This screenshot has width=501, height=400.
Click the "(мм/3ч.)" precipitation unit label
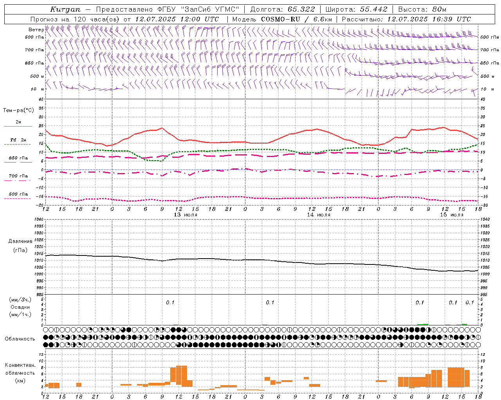[20, 300]
